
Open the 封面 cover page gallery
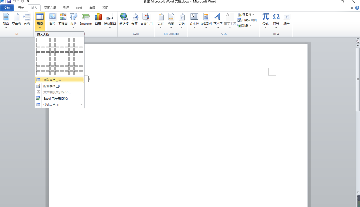coord(6,21)
